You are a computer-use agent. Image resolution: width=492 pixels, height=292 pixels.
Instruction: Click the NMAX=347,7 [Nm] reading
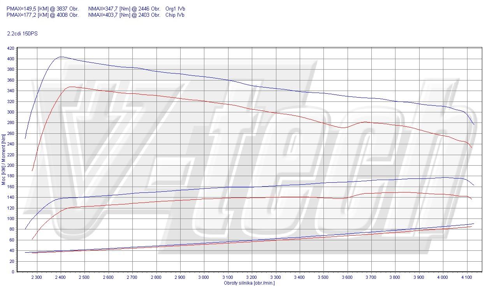pos(124,9)
